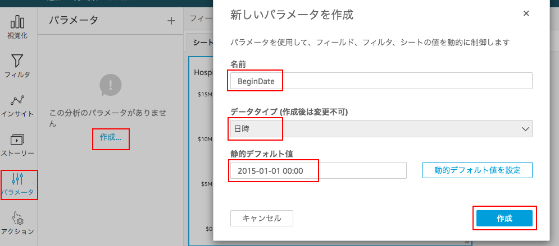Click the $15M axis label

coord(206,94)
